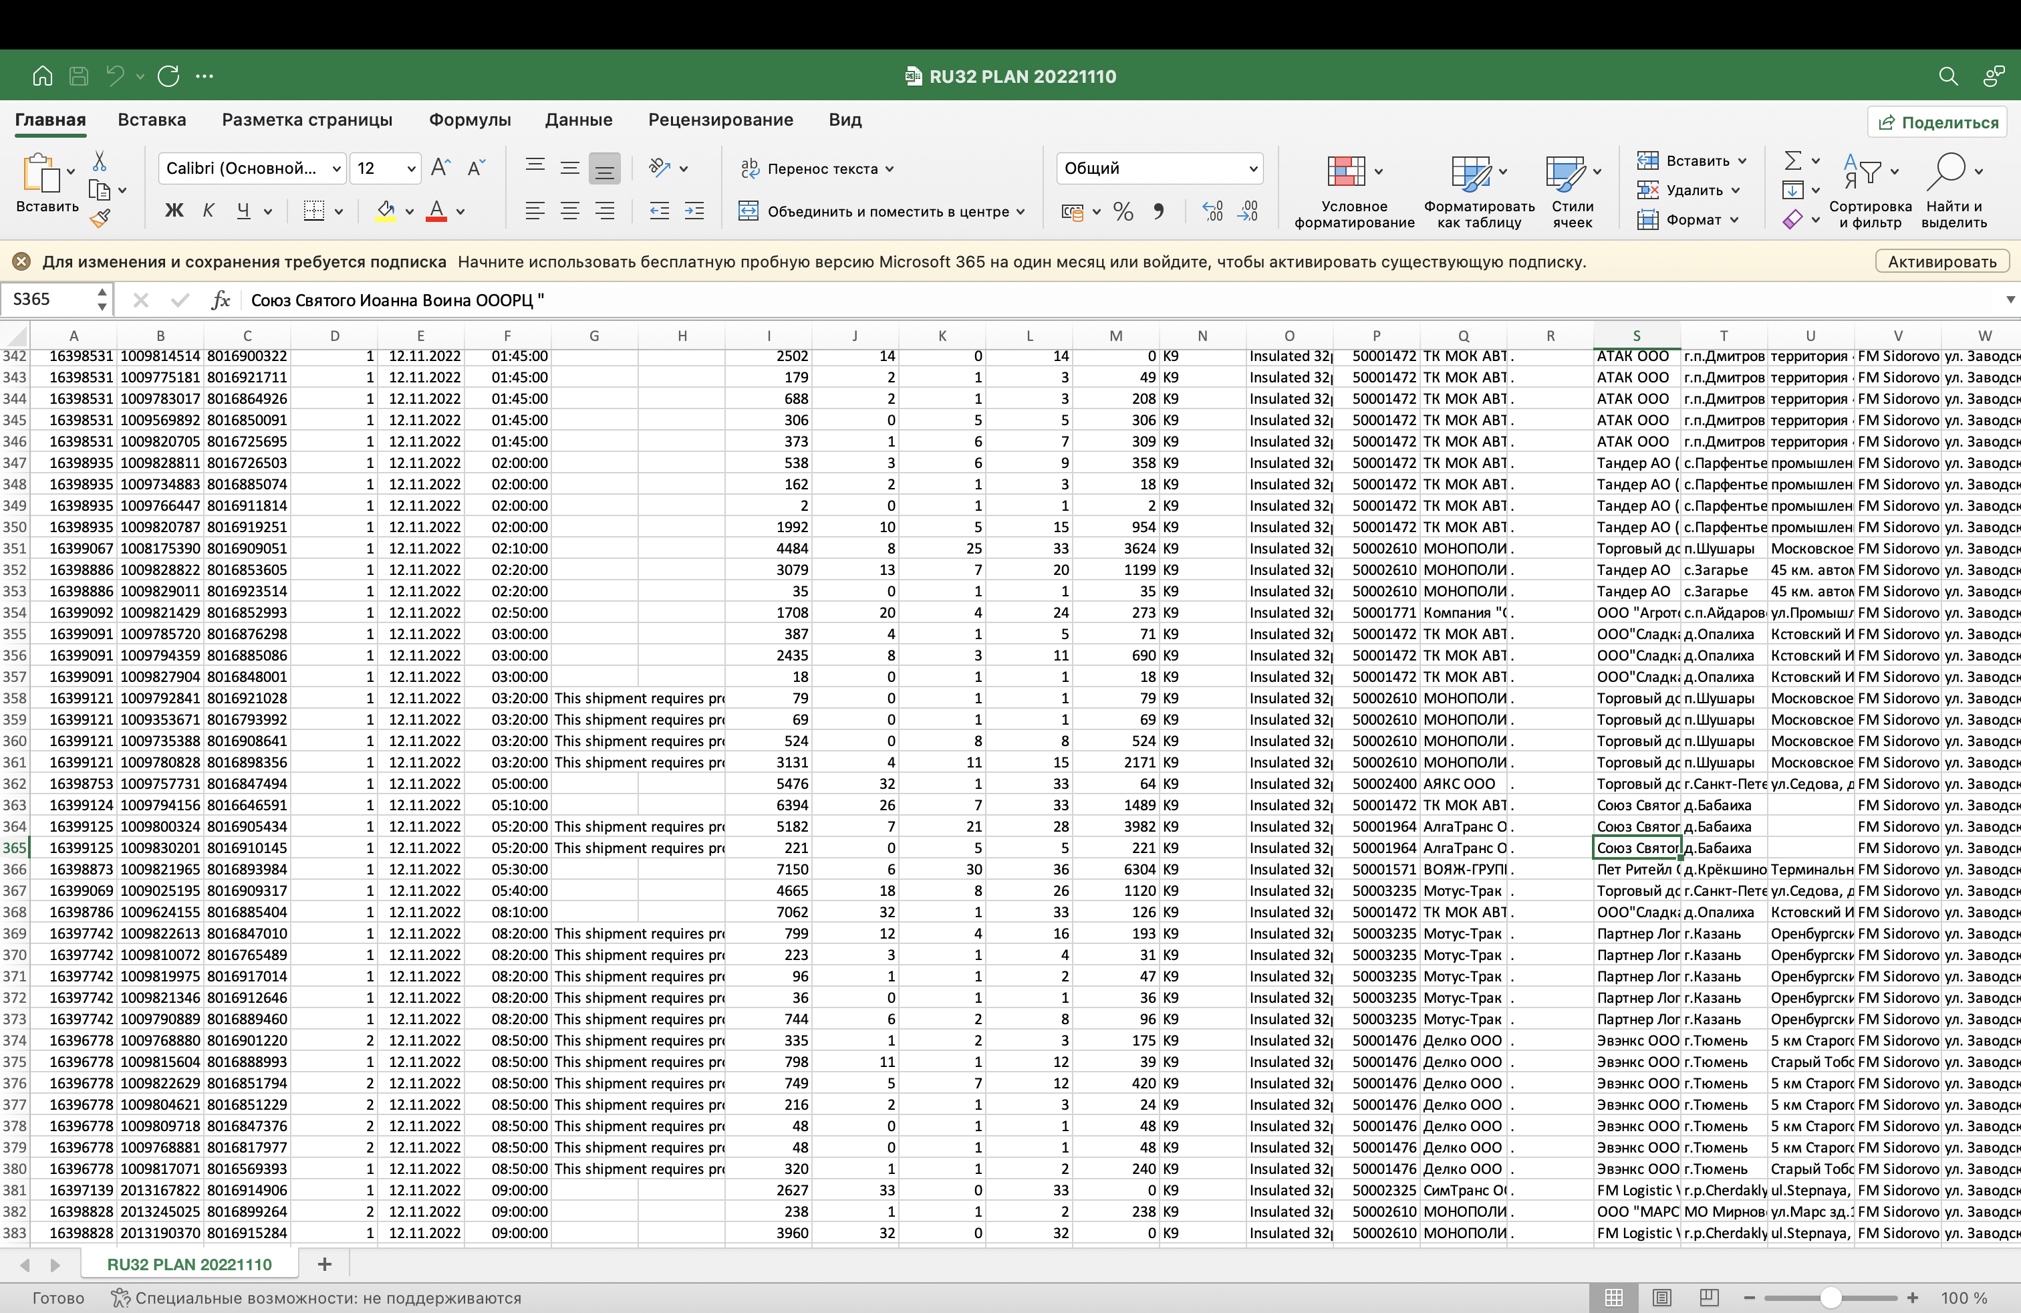
Task: Click the Активировать button
Action: (x=1942, y=261)
